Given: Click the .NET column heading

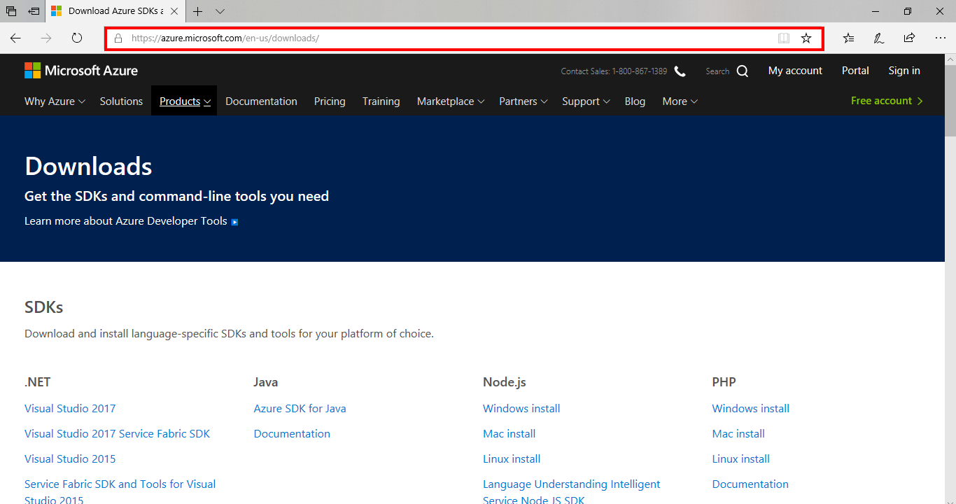Looking at the screenshot, I should click(x=38, y=382).
